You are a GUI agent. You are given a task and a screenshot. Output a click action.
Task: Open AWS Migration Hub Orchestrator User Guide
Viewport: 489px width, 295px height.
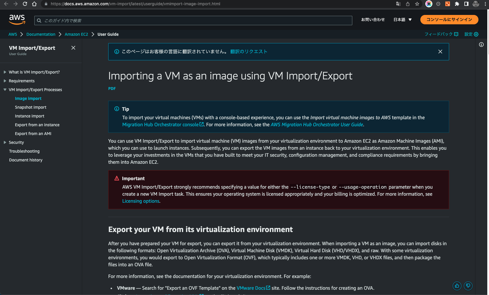coord(317,125)
